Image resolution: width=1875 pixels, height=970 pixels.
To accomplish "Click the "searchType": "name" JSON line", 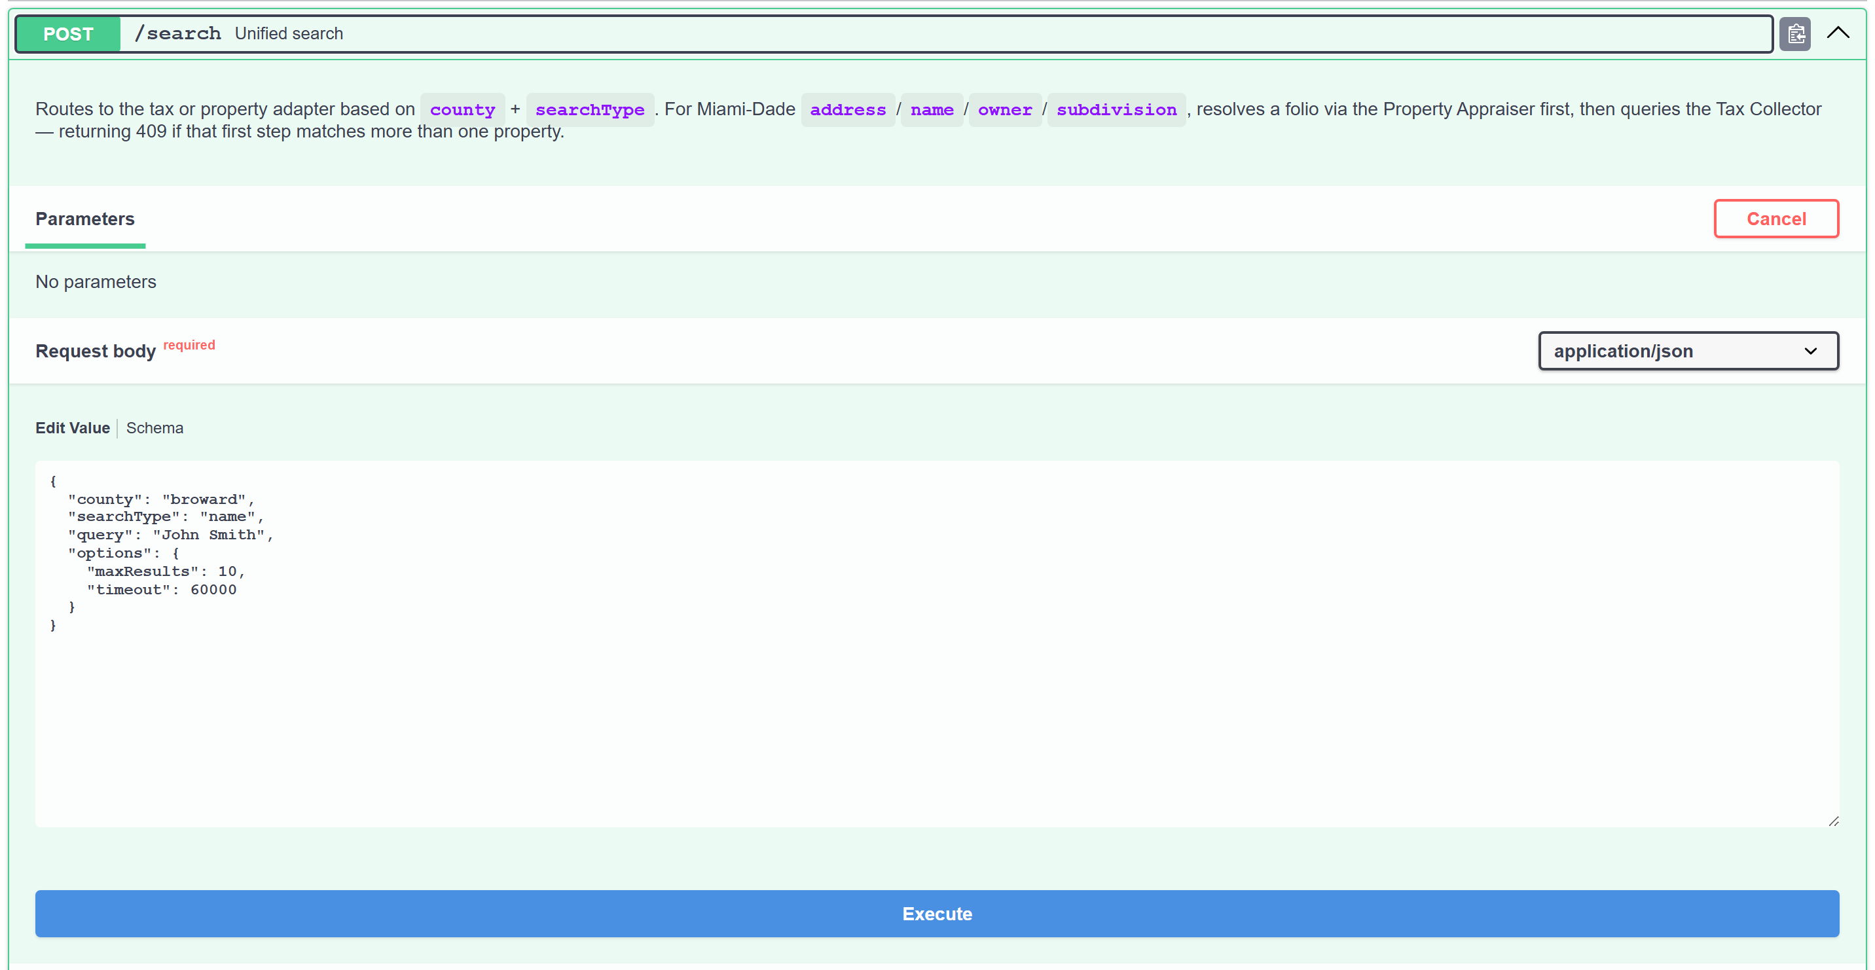I will (166, 516).
